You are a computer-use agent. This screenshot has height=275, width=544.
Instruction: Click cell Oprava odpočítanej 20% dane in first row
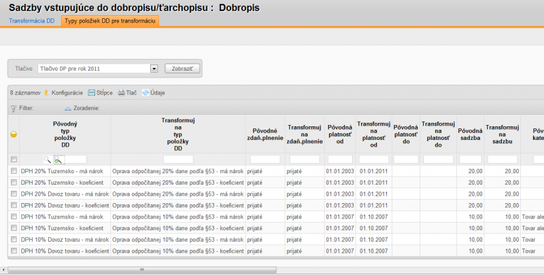tap(178, 171)
